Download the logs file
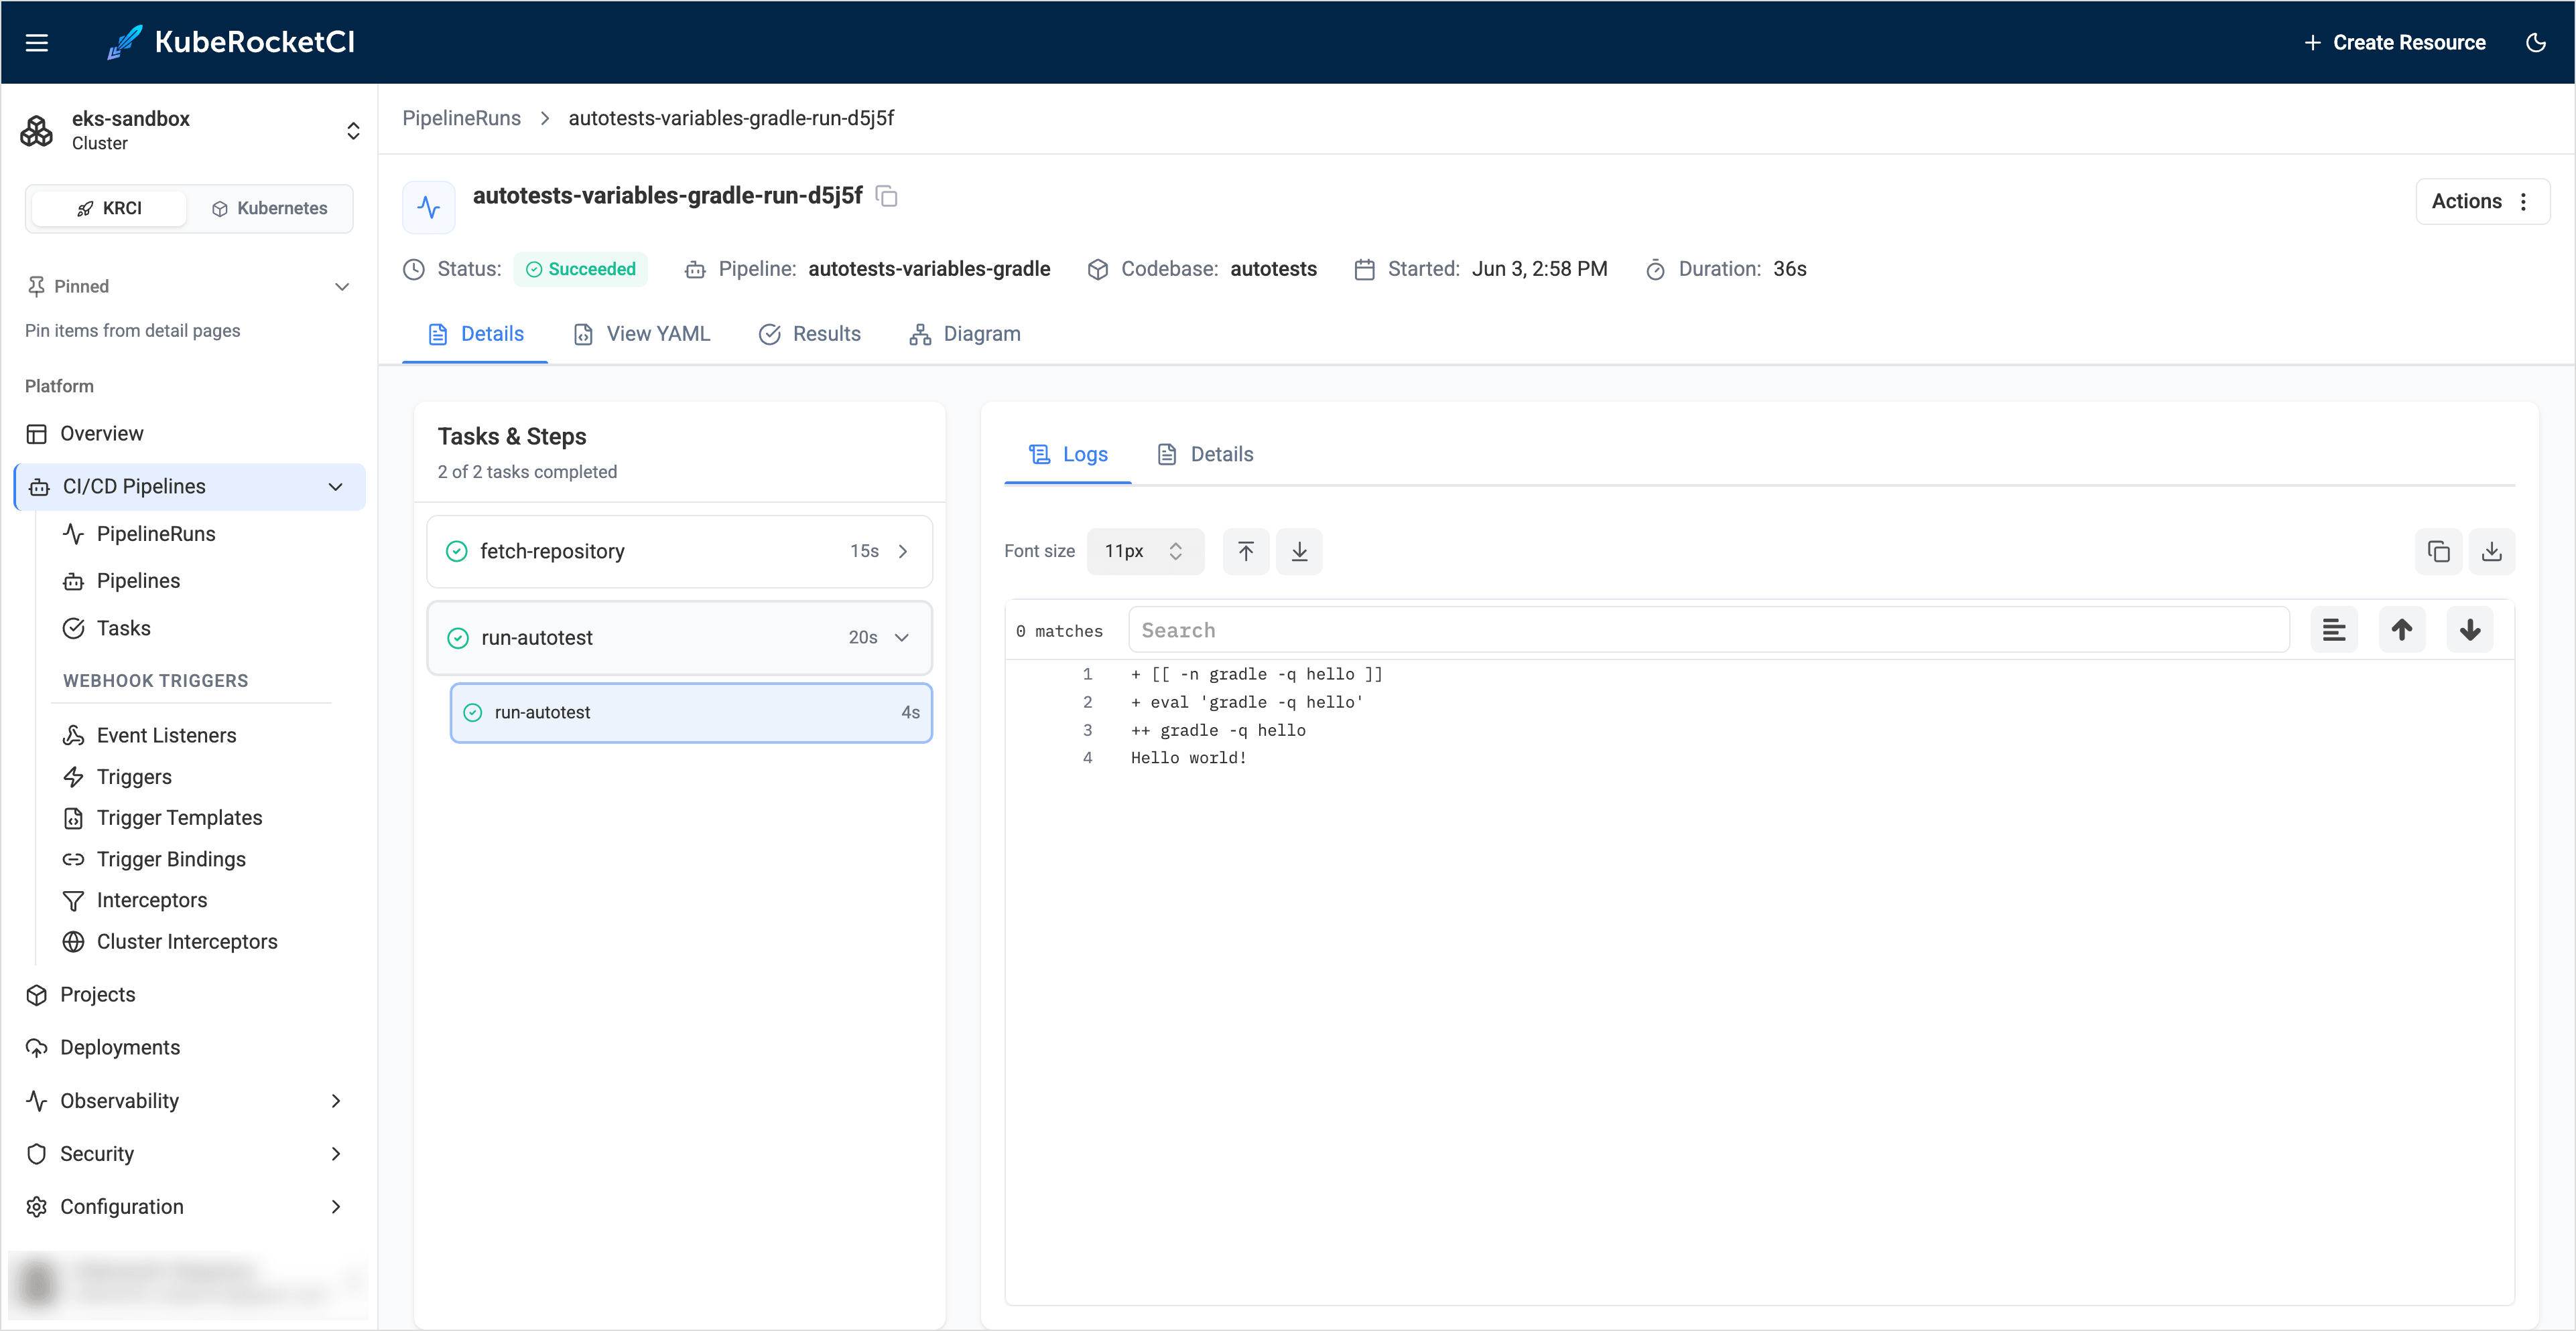Viewport: 2576px width, 1331px height. click(x=2491, y=552)
